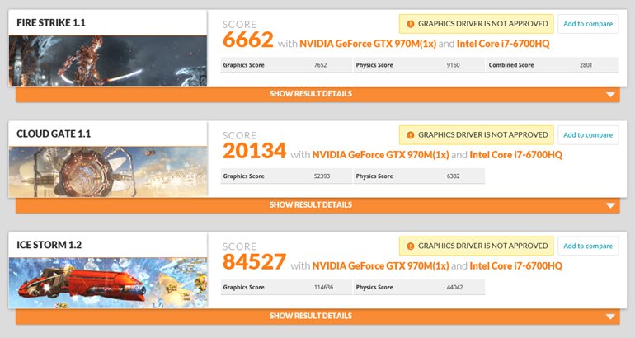
Task: Click the 84527 Ice Storm score
Action: (254, 262)
